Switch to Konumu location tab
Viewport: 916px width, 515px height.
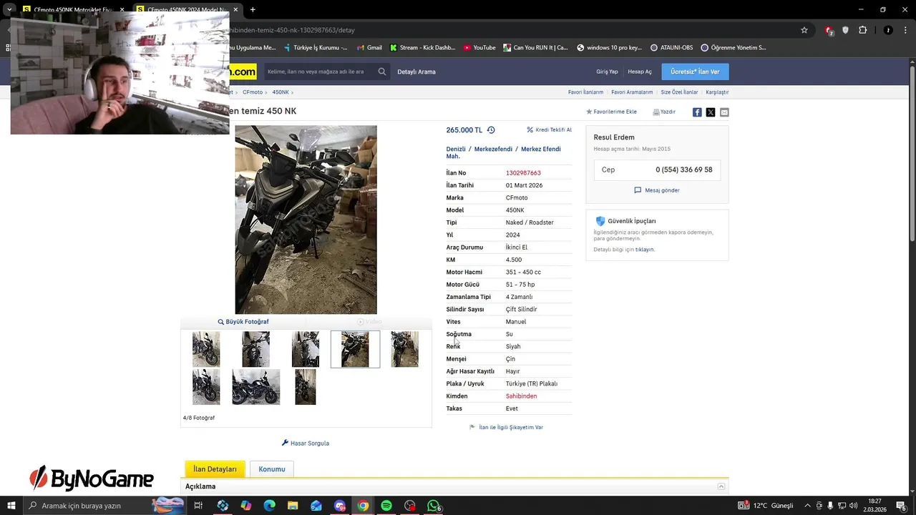pos(272,469)
